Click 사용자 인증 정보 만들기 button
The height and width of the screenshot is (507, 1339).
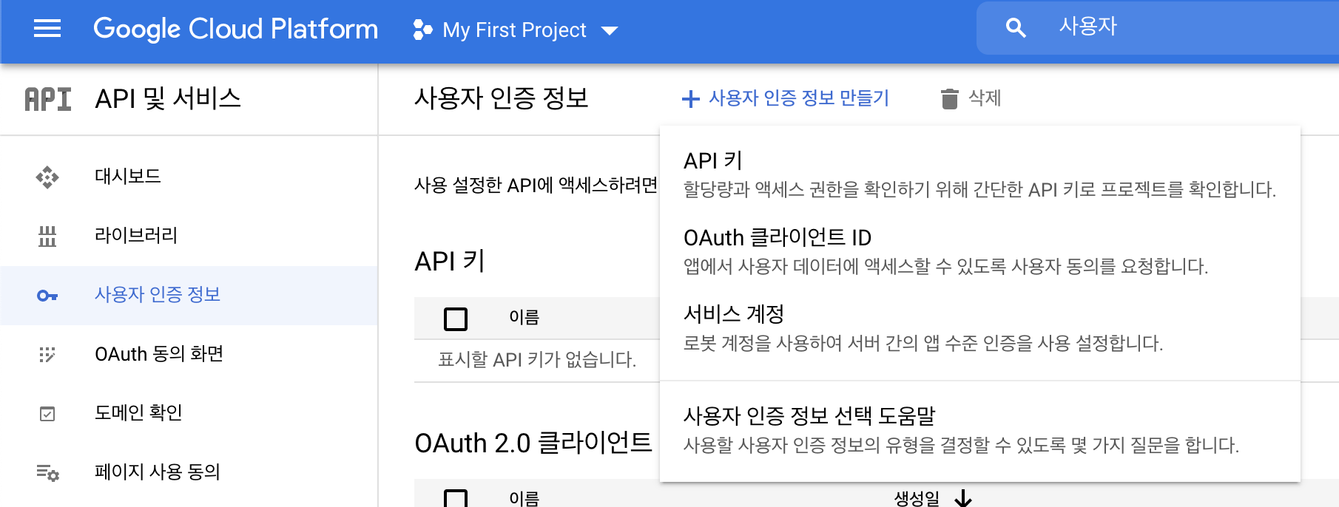pos(786,98)
